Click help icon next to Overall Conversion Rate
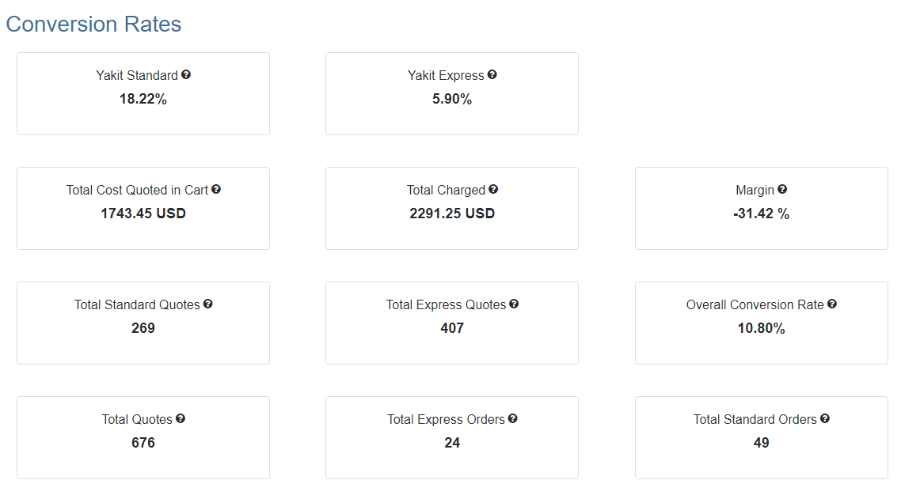 832,304
